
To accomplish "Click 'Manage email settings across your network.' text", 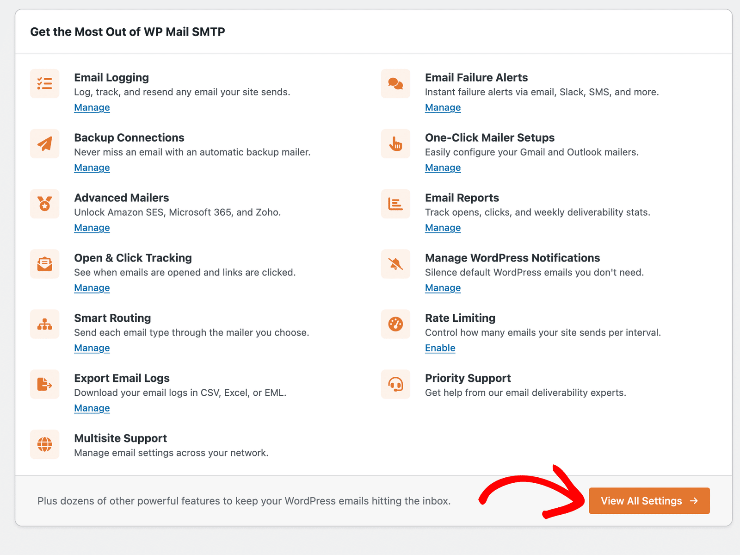I will 171,453.
